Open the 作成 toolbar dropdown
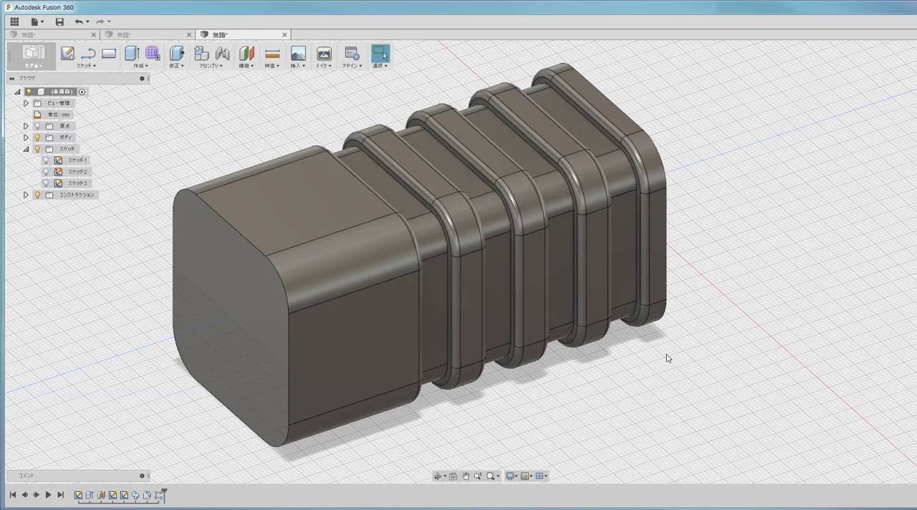 tap(140, 66)
